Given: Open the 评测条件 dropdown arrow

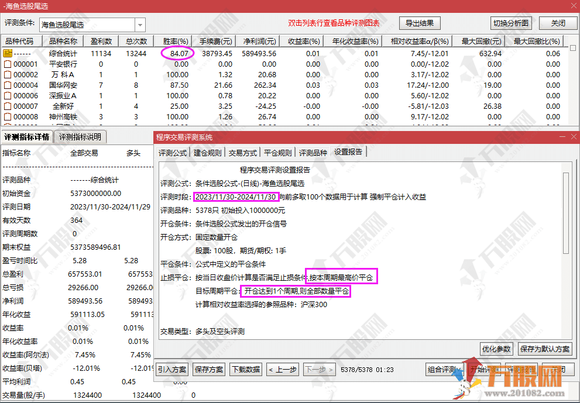Looking at the screenshot, I should click(x=140, y=25).
